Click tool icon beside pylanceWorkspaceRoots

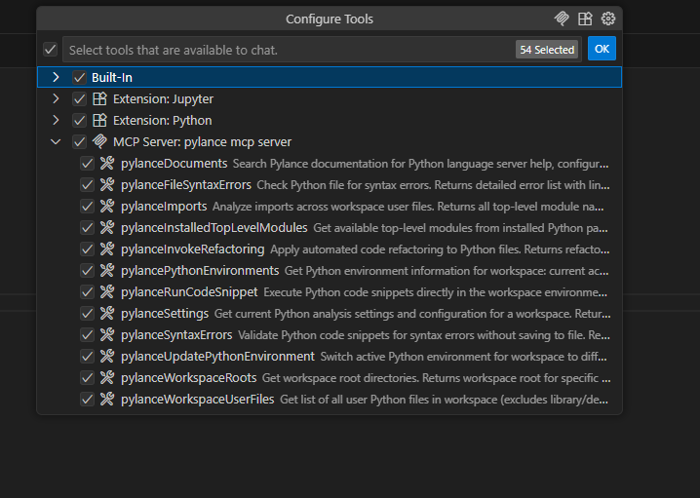(107, 377)
